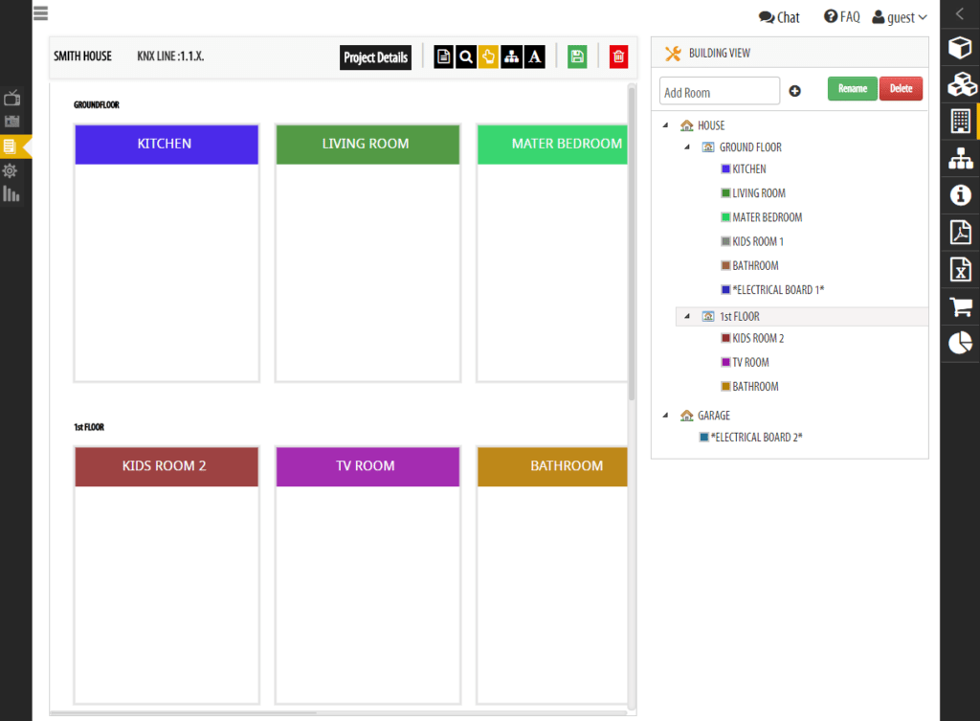
Task: Open the hamburger menu at top left
Action: click(x=40, y=13)
